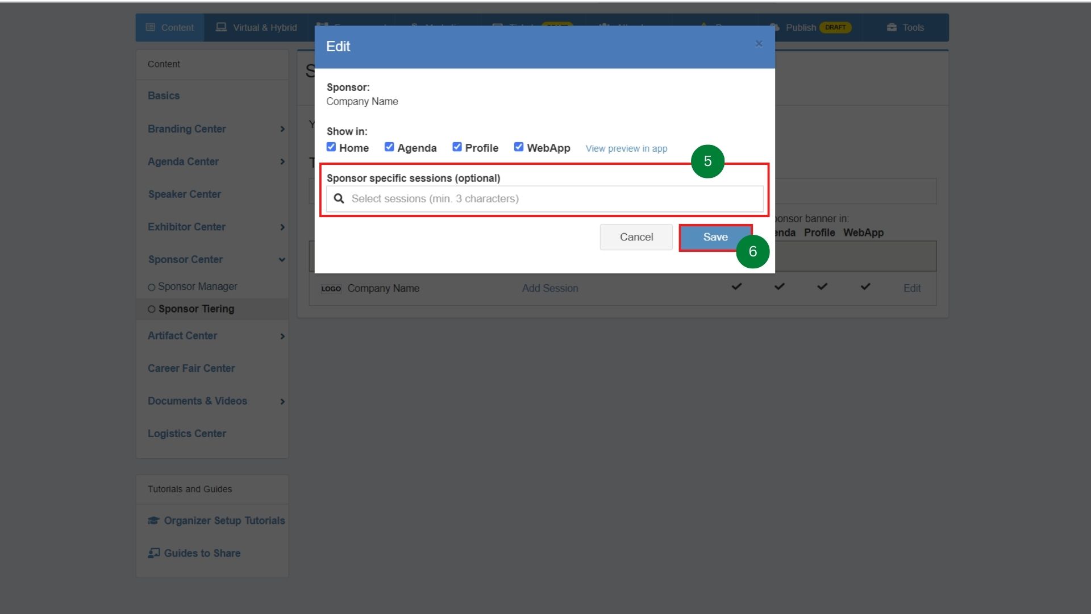
Task: Disable the WebApp checkbox
Action: (x=519, y=147)
